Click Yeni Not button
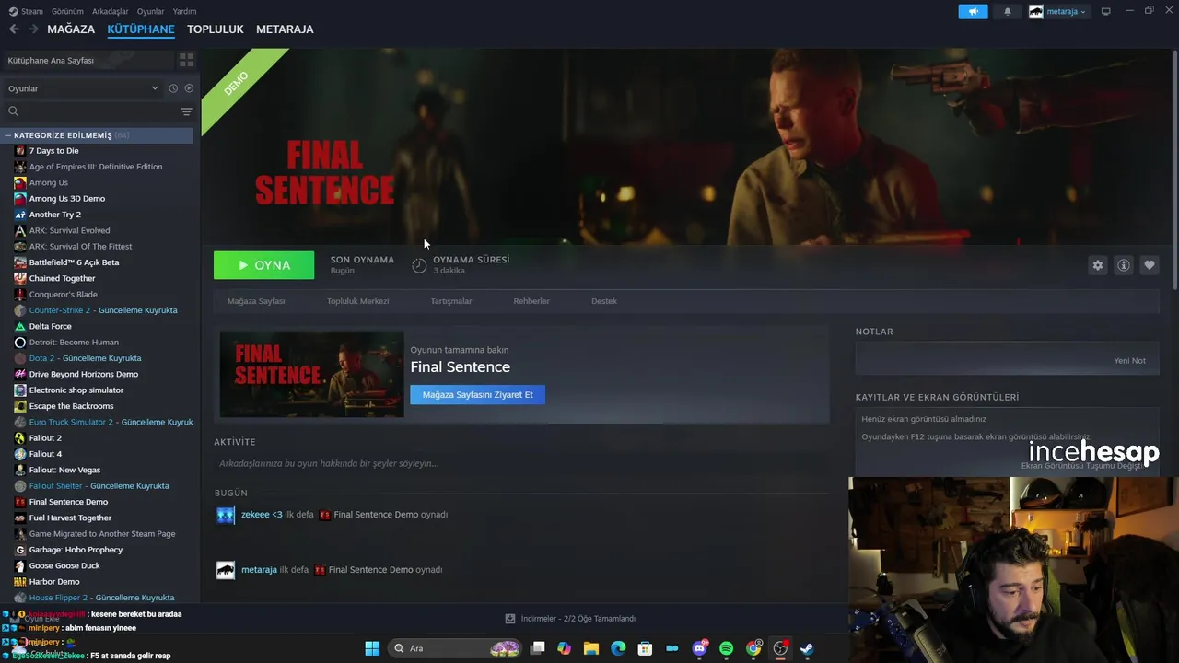The image size is (1179, 663). [1129, 361]
